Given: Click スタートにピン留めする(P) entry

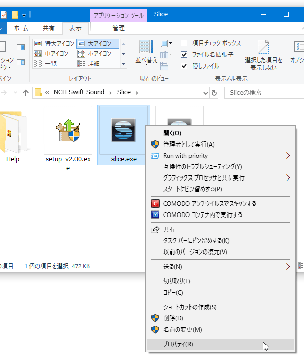Looking at the screenshot, I should (220, 189).
